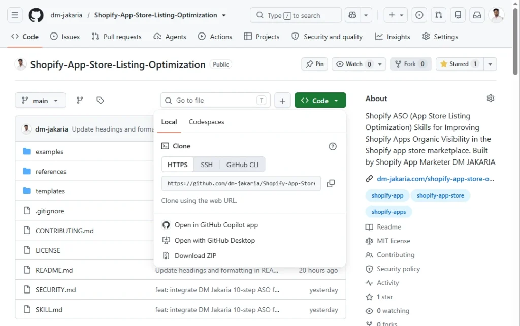
Task: Open the hamburger navigation menu
Action: pyautogui.click(x=15, y=15)
